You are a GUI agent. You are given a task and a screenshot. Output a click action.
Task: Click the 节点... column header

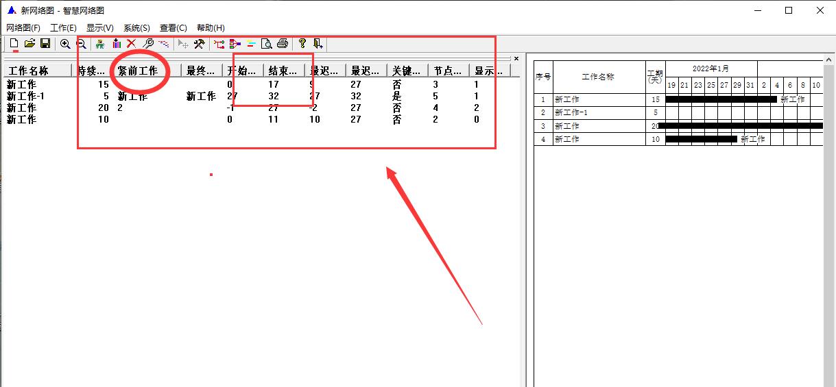[449, 71]
